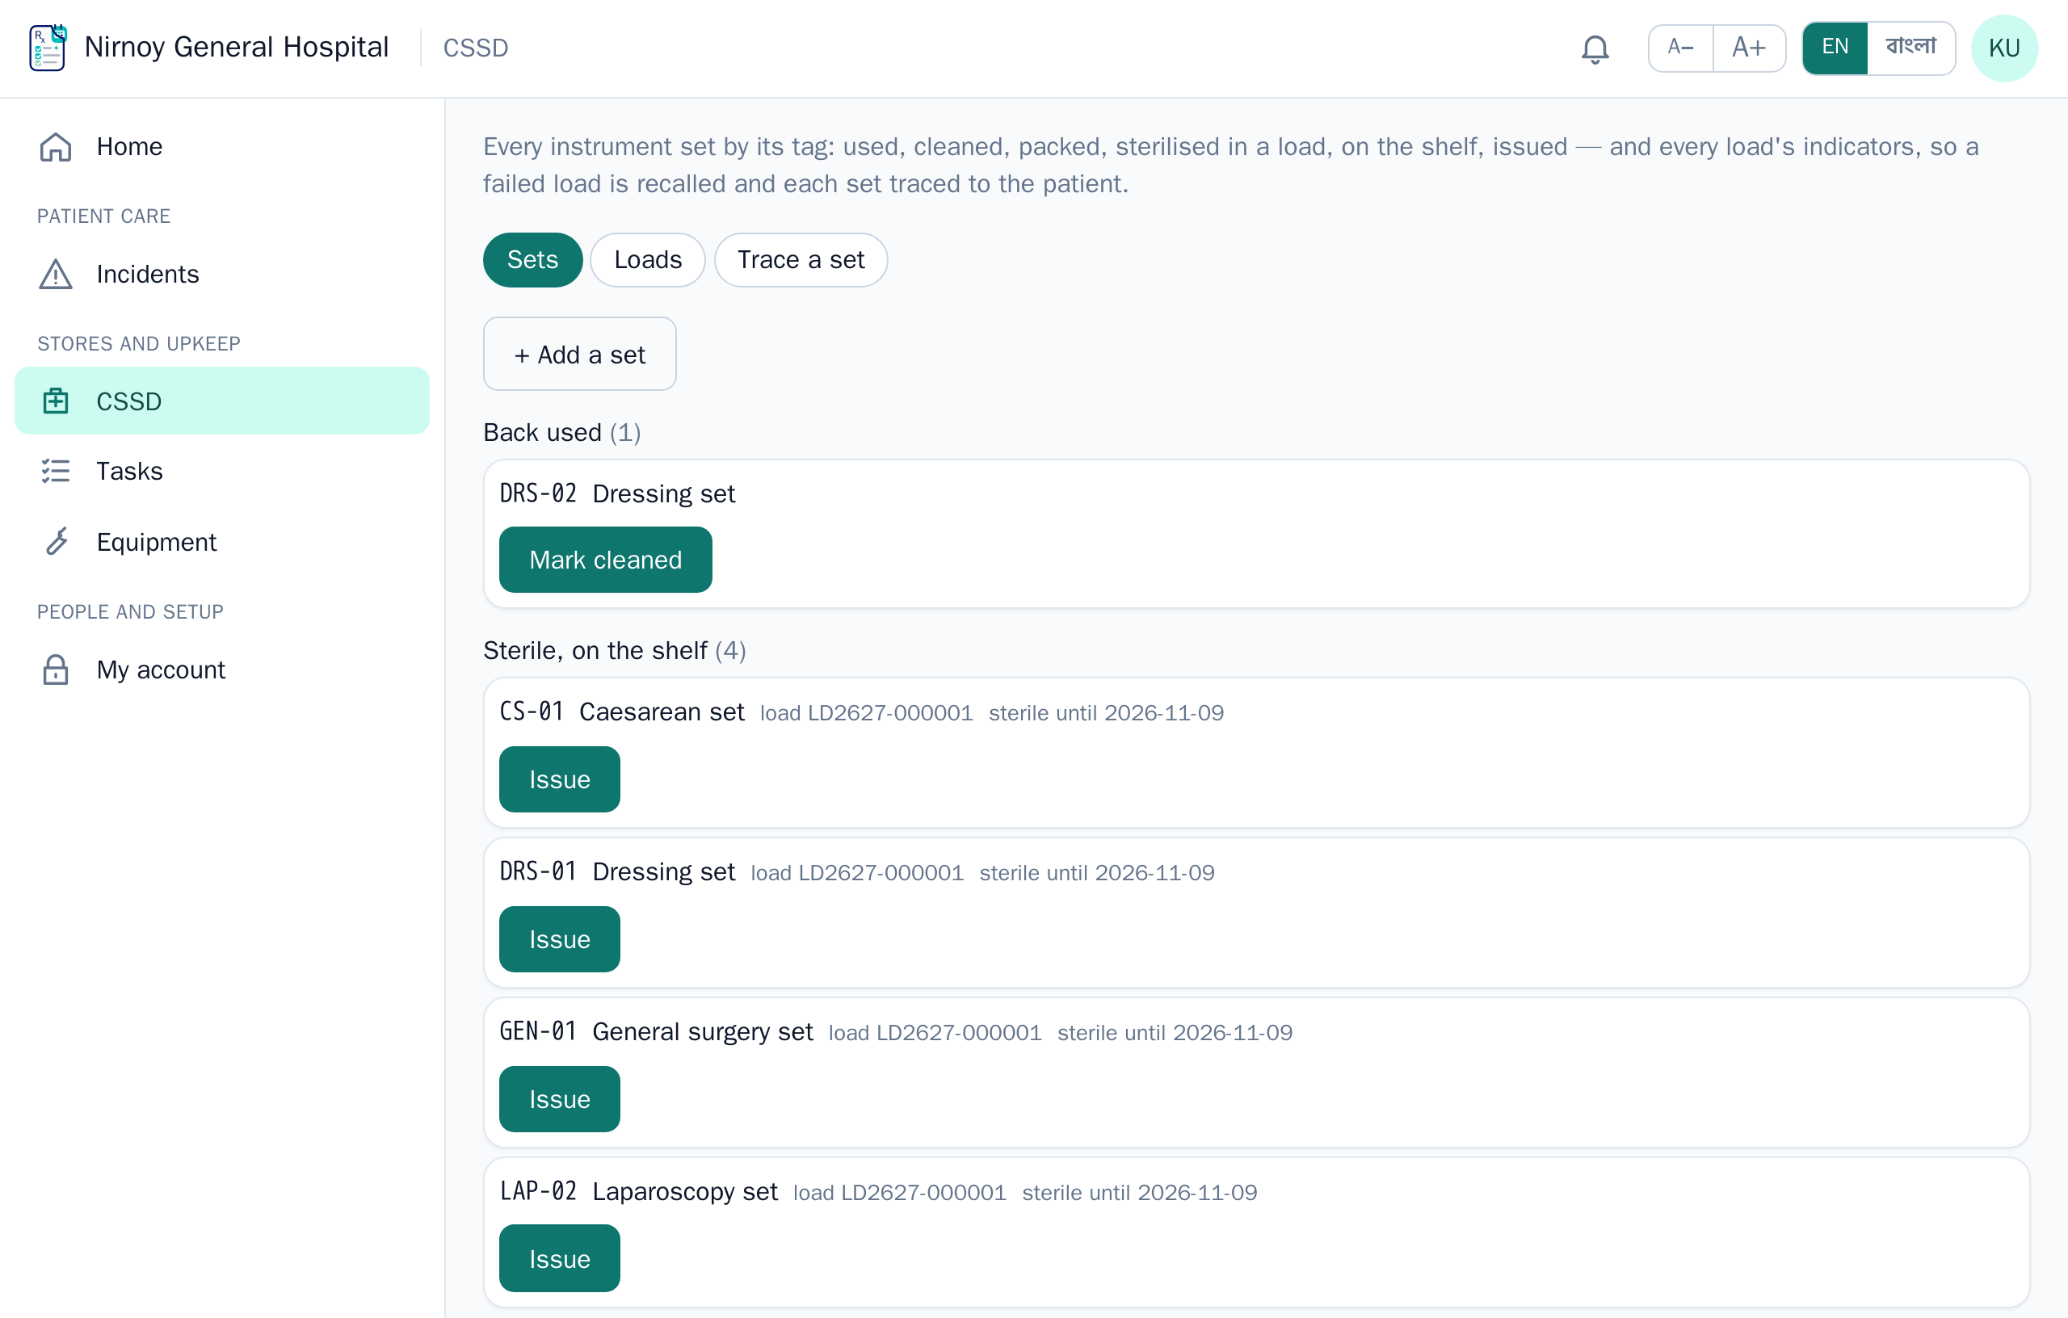This screenshot has width=2068, height=1318.
Task: Click the DRS-02 tag text
Action: (x=538, y=493)
